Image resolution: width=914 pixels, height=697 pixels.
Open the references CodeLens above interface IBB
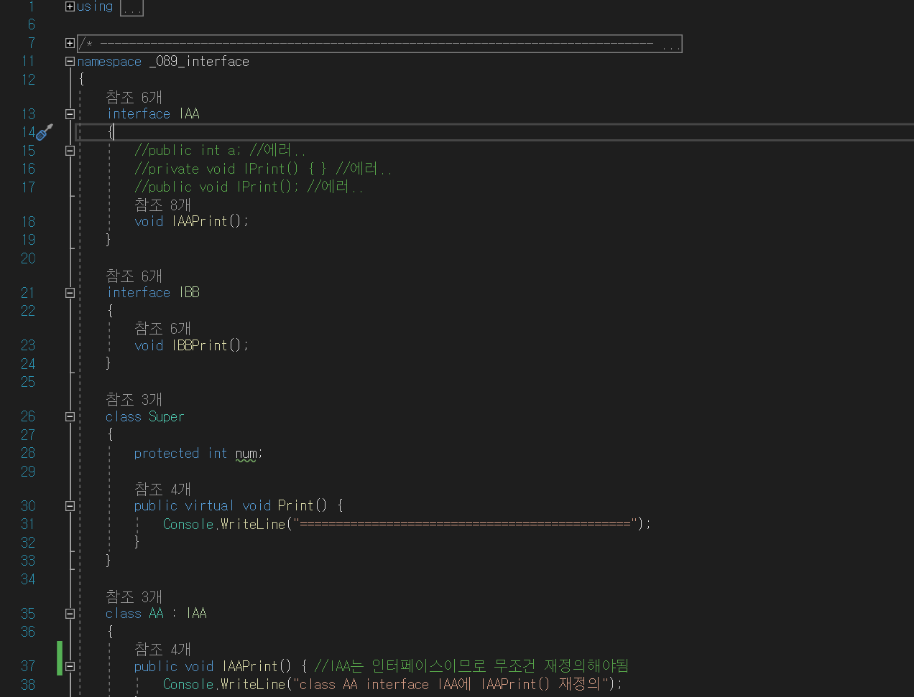pos(134,276)
